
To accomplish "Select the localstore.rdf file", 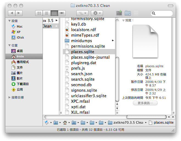I will point(89,30).
